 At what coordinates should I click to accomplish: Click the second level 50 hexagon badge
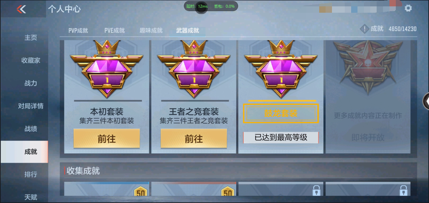pos(228,192)
